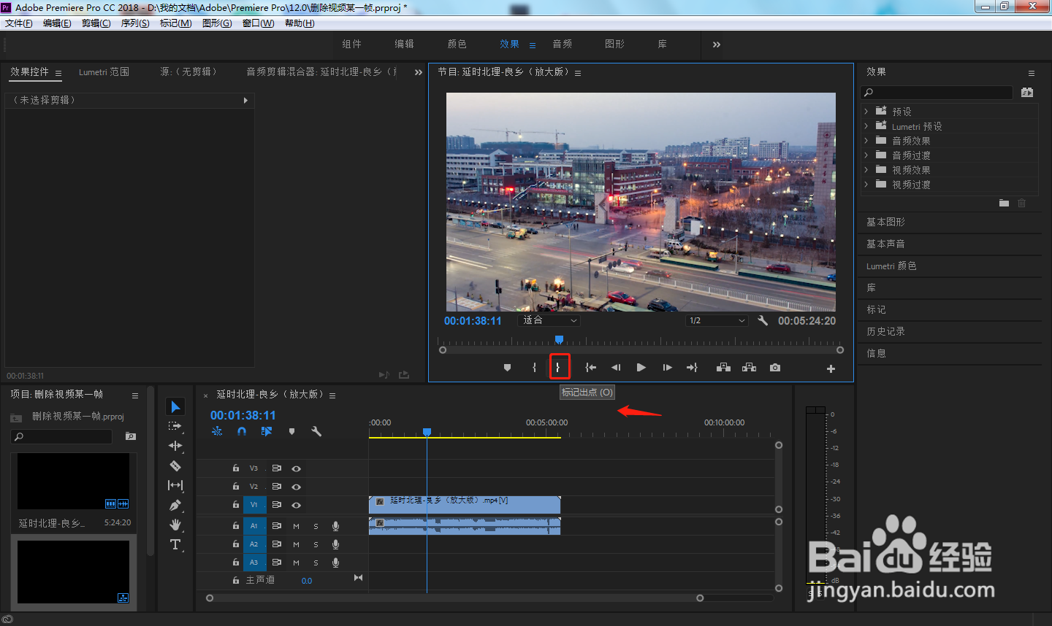The width and height of the screenshot is (1052, 626).
Task: Open Program monitor settings wrench
Action: 763,320
